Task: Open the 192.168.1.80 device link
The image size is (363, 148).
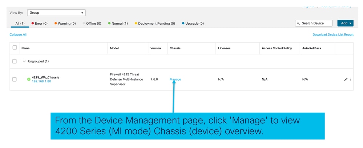Action: pos(41,81)
